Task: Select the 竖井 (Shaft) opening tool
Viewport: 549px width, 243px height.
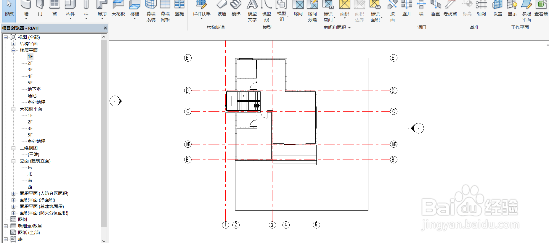Action: click(x=407, y=9)
